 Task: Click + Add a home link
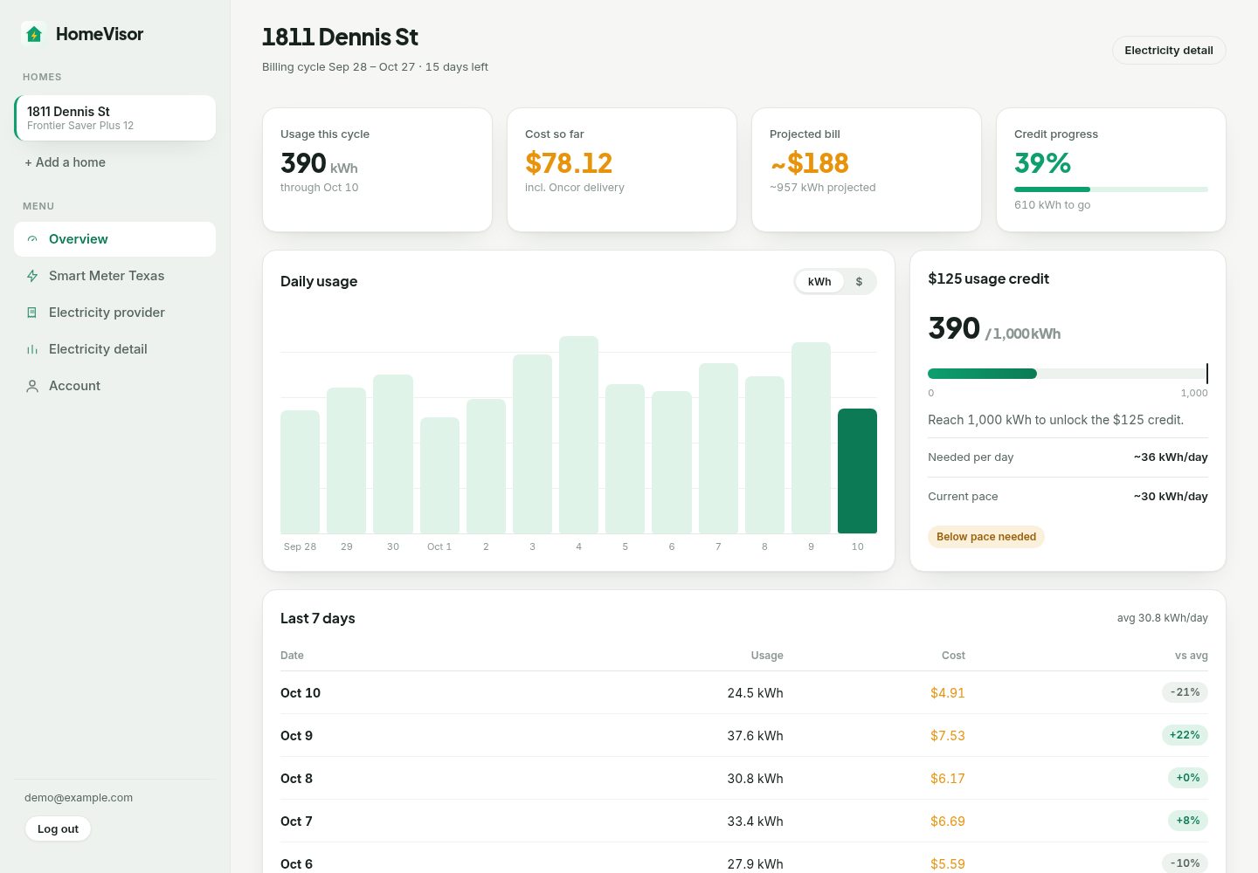point(66,162)
